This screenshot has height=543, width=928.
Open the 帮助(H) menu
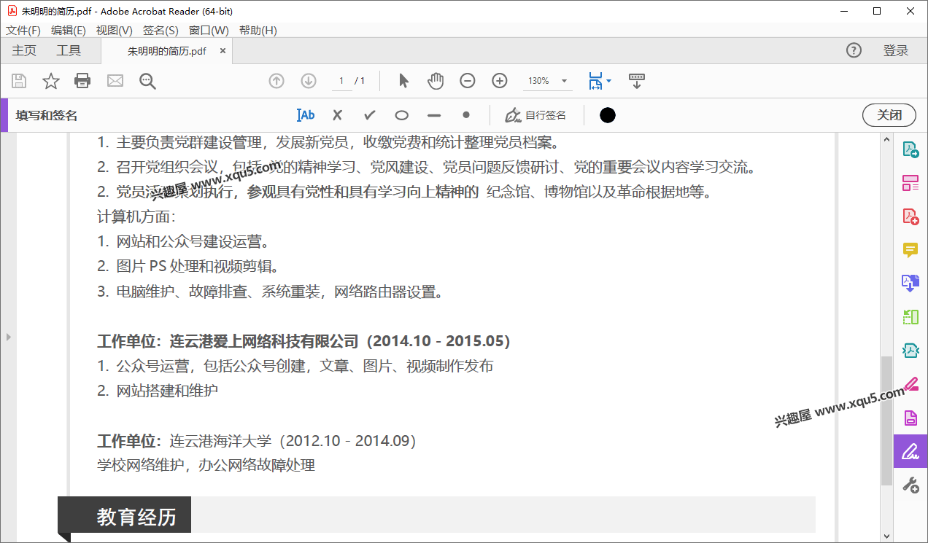click(258, 30)
